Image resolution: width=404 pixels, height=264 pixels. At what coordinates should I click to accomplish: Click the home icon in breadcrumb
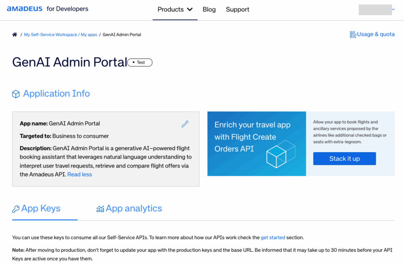tap(15, 35)
